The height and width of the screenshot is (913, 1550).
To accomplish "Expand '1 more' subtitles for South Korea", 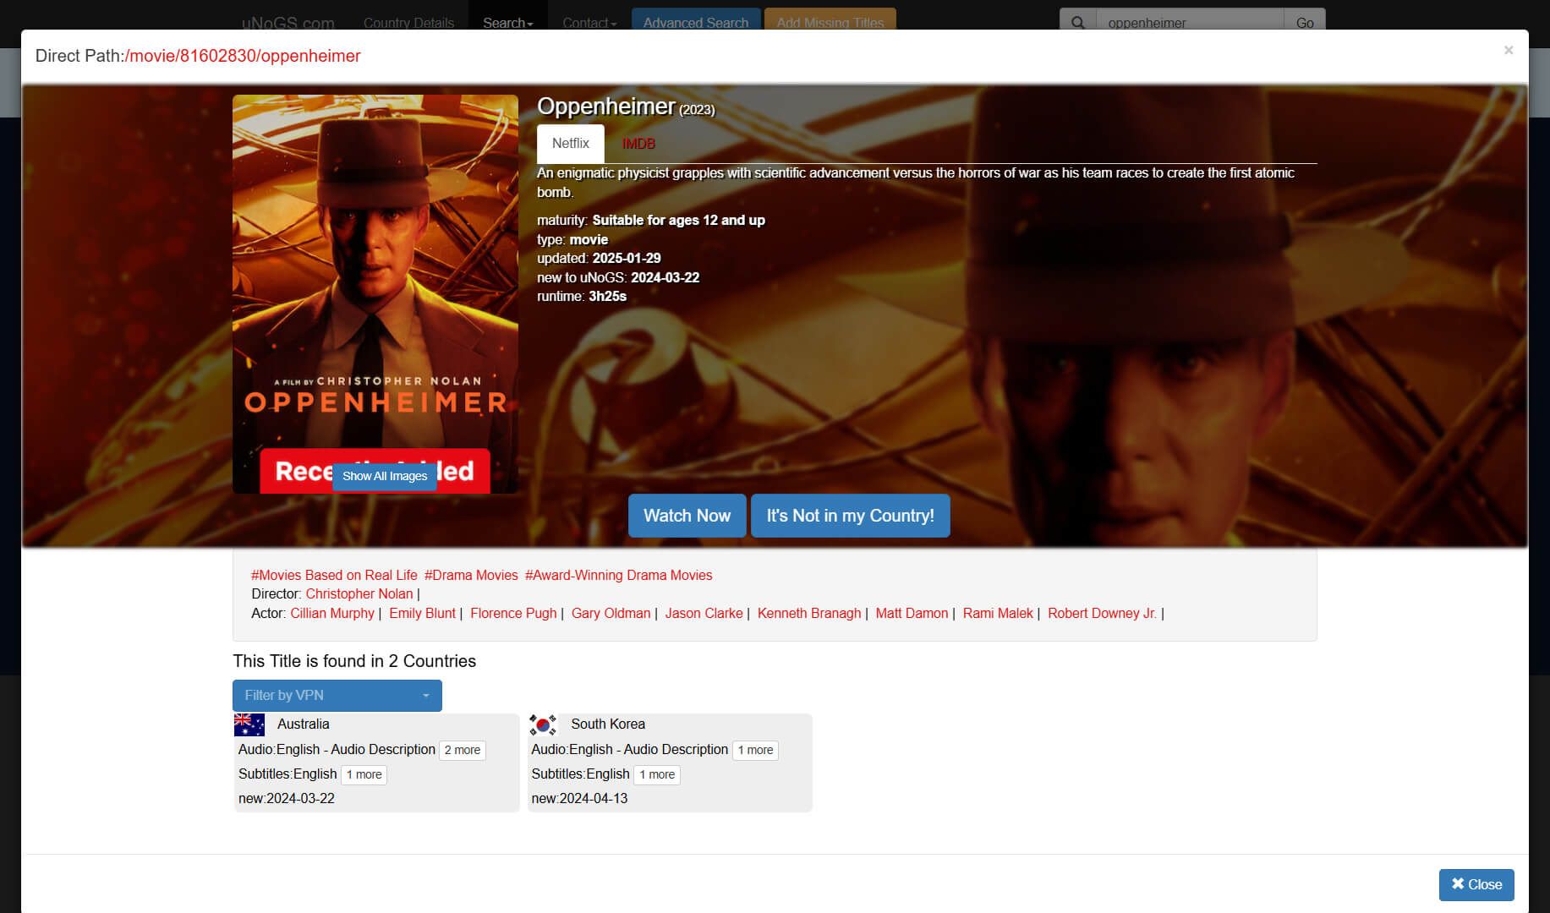I will point(657,774).
